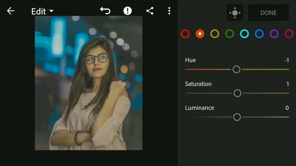Select the orange color channel
The height and width of the screenshot is (166, 296).
(200, 34)
